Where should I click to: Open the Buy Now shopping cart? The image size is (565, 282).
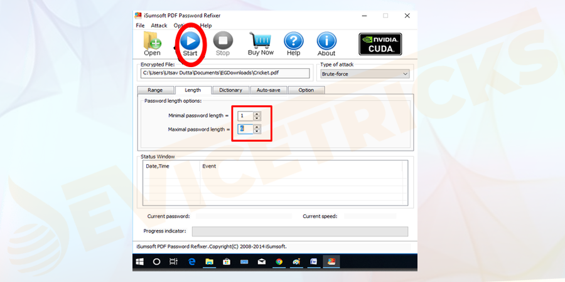pos(261,43)
